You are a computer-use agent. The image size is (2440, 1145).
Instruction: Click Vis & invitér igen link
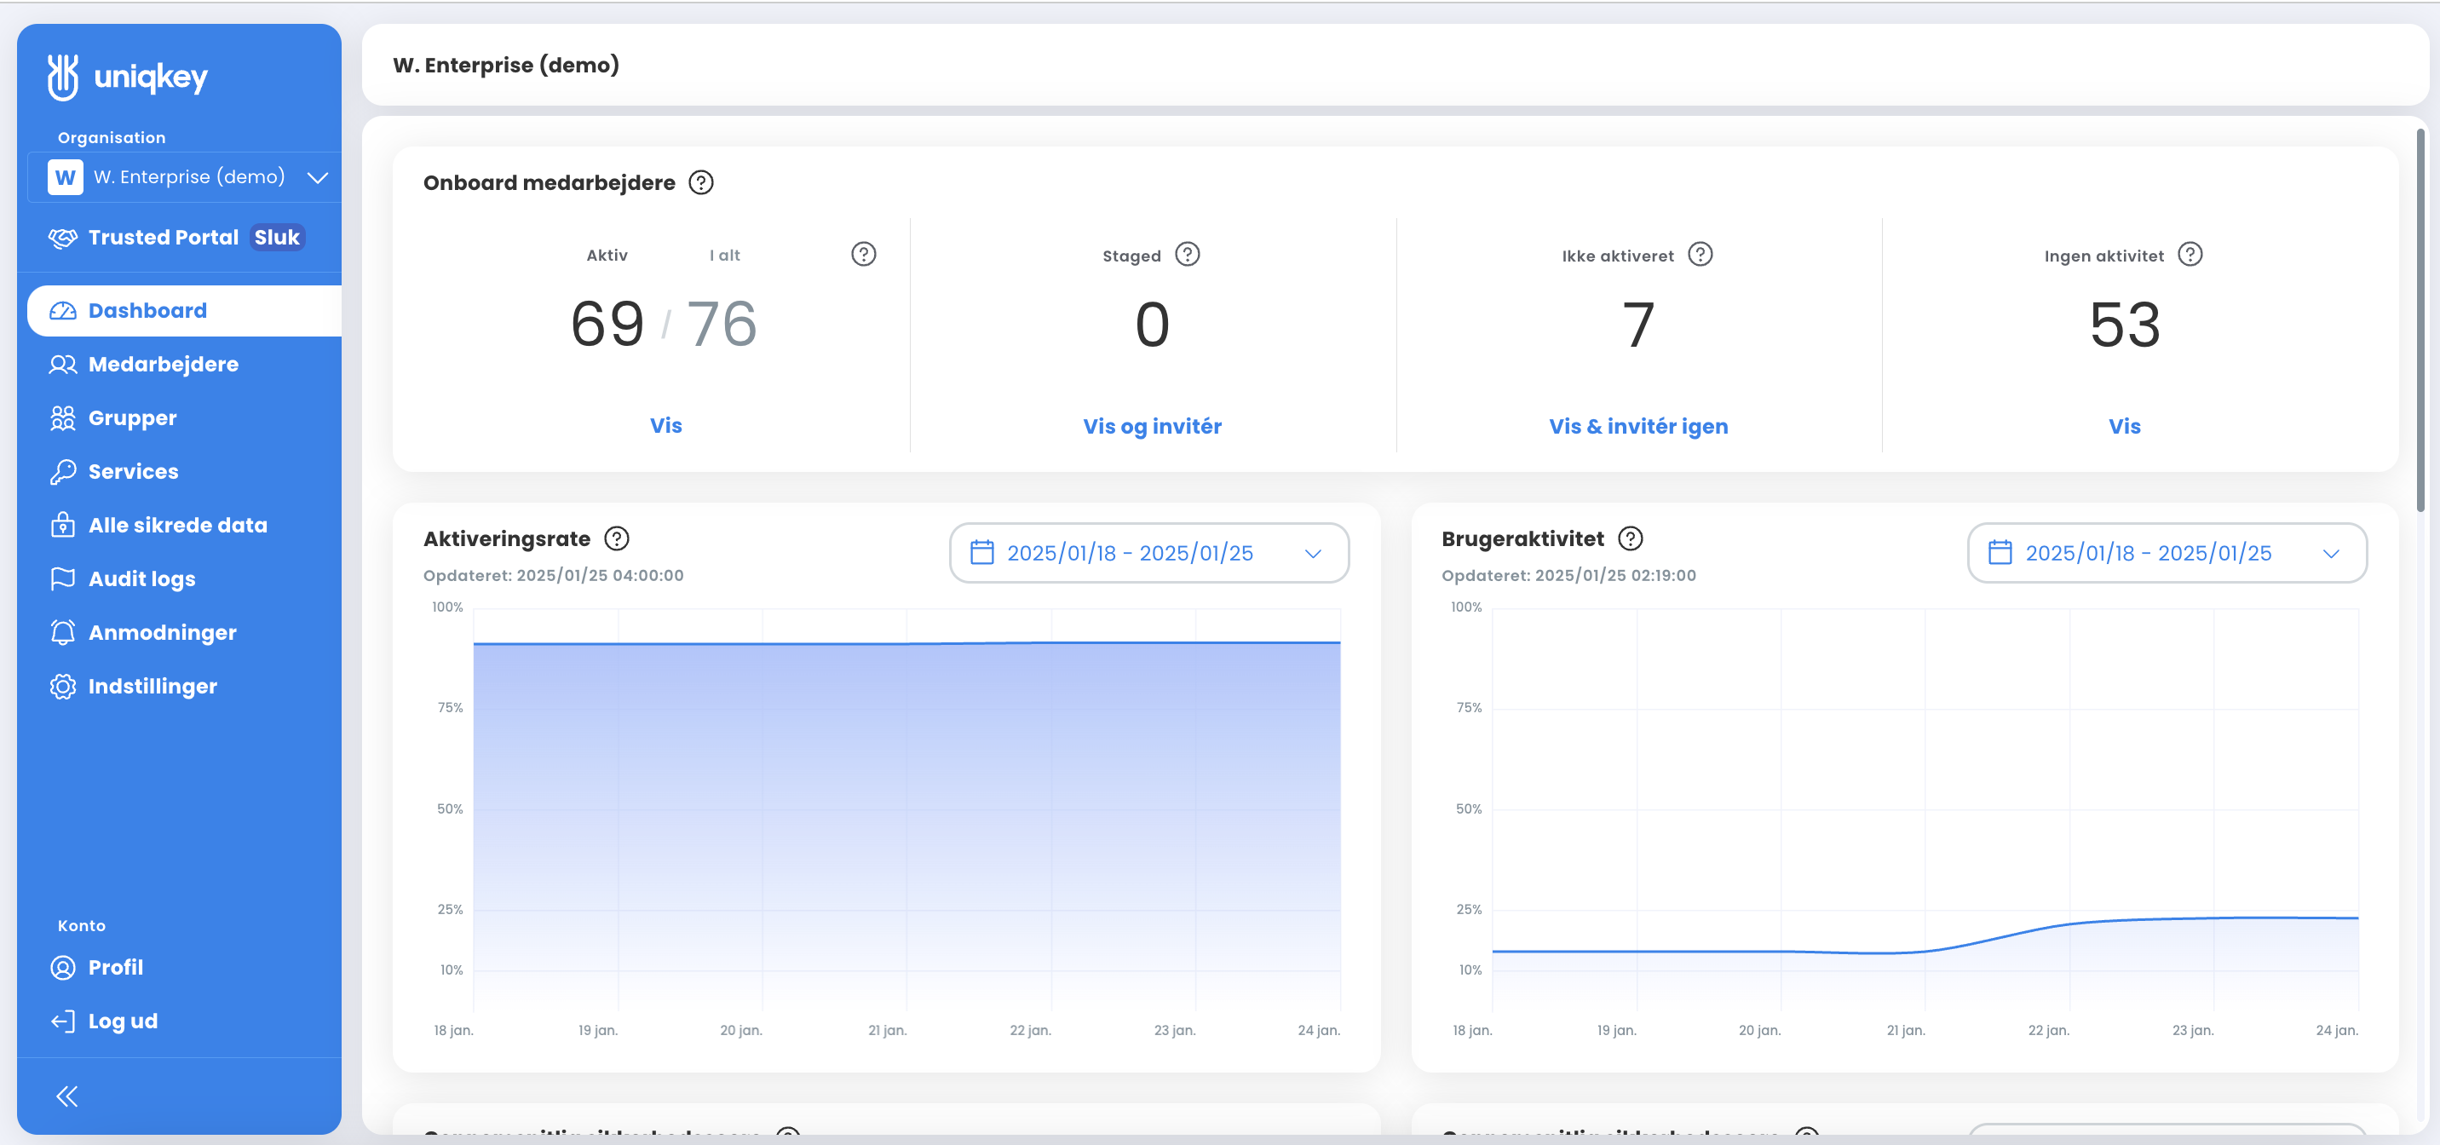[1638, 427]
